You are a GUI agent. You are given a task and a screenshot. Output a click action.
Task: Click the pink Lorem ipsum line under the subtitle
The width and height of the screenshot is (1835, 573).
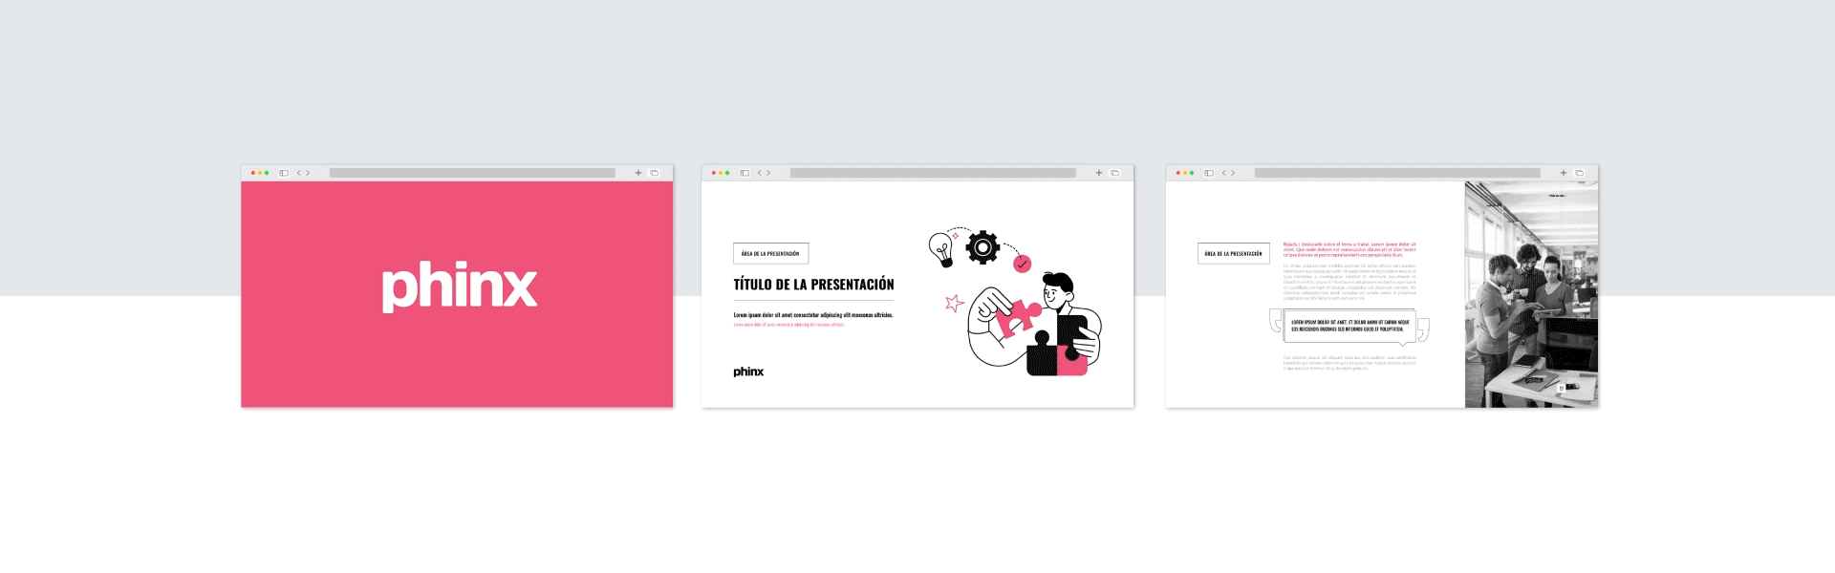point(789,325)
